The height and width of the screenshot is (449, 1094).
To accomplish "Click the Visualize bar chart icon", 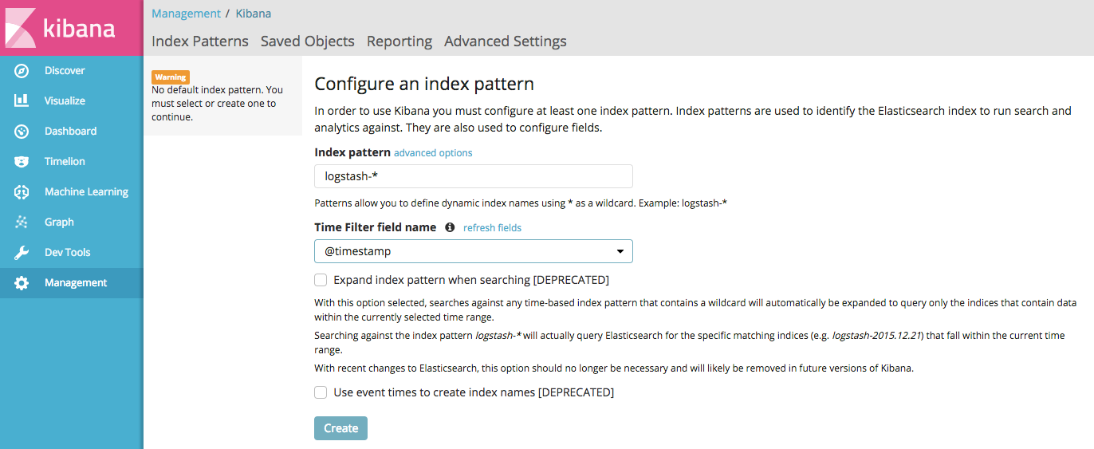I will point(22,101).
